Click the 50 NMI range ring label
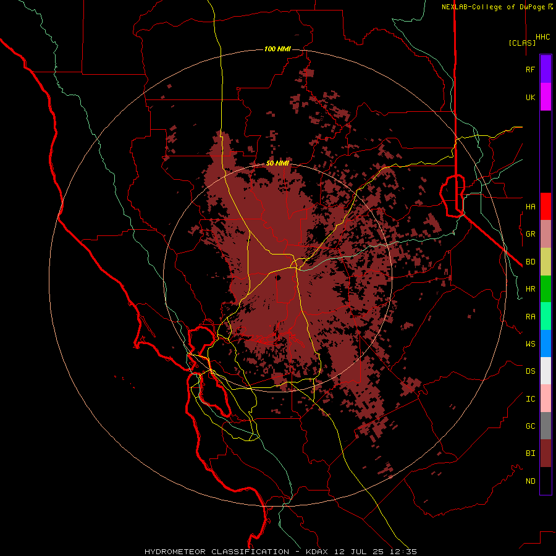The image size is (556, 556). click(x=277, y=163)
